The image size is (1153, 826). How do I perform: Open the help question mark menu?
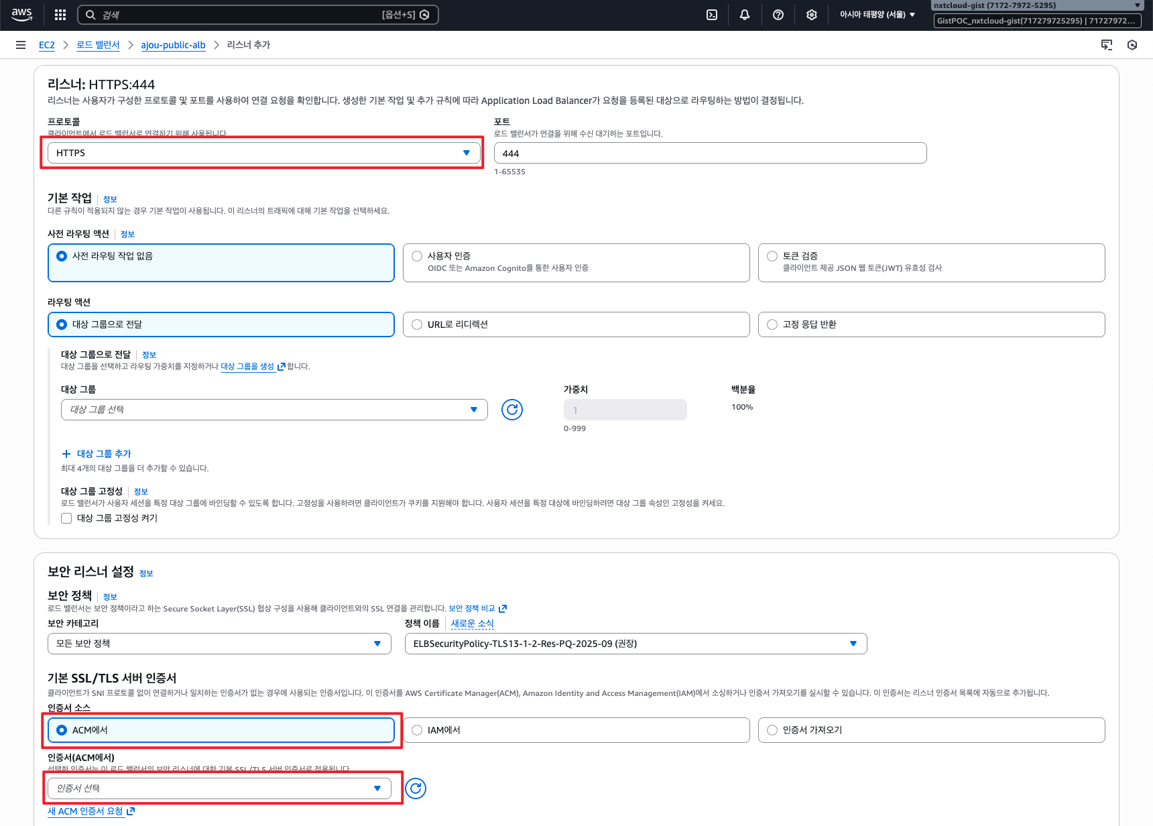click(778, 15)
